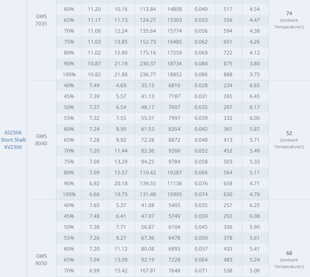Click the 6810 value cell
The width and height of the screenshot is (310, 277).
(x=174, y=86)
